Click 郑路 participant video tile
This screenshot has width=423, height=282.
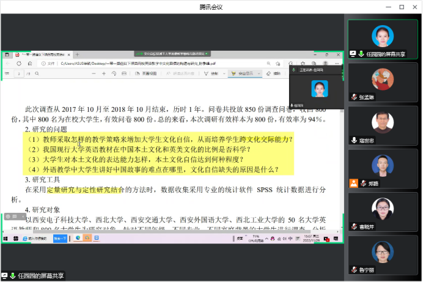[382, 169]
